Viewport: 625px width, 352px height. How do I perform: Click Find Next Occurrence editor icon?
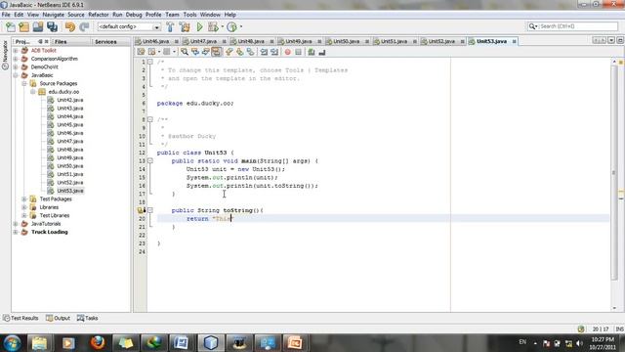tap(206, 52)
